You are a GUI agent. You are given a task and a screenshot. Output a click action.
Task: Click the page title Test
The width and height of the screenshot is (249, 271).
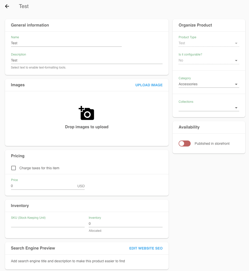point(24,6)
